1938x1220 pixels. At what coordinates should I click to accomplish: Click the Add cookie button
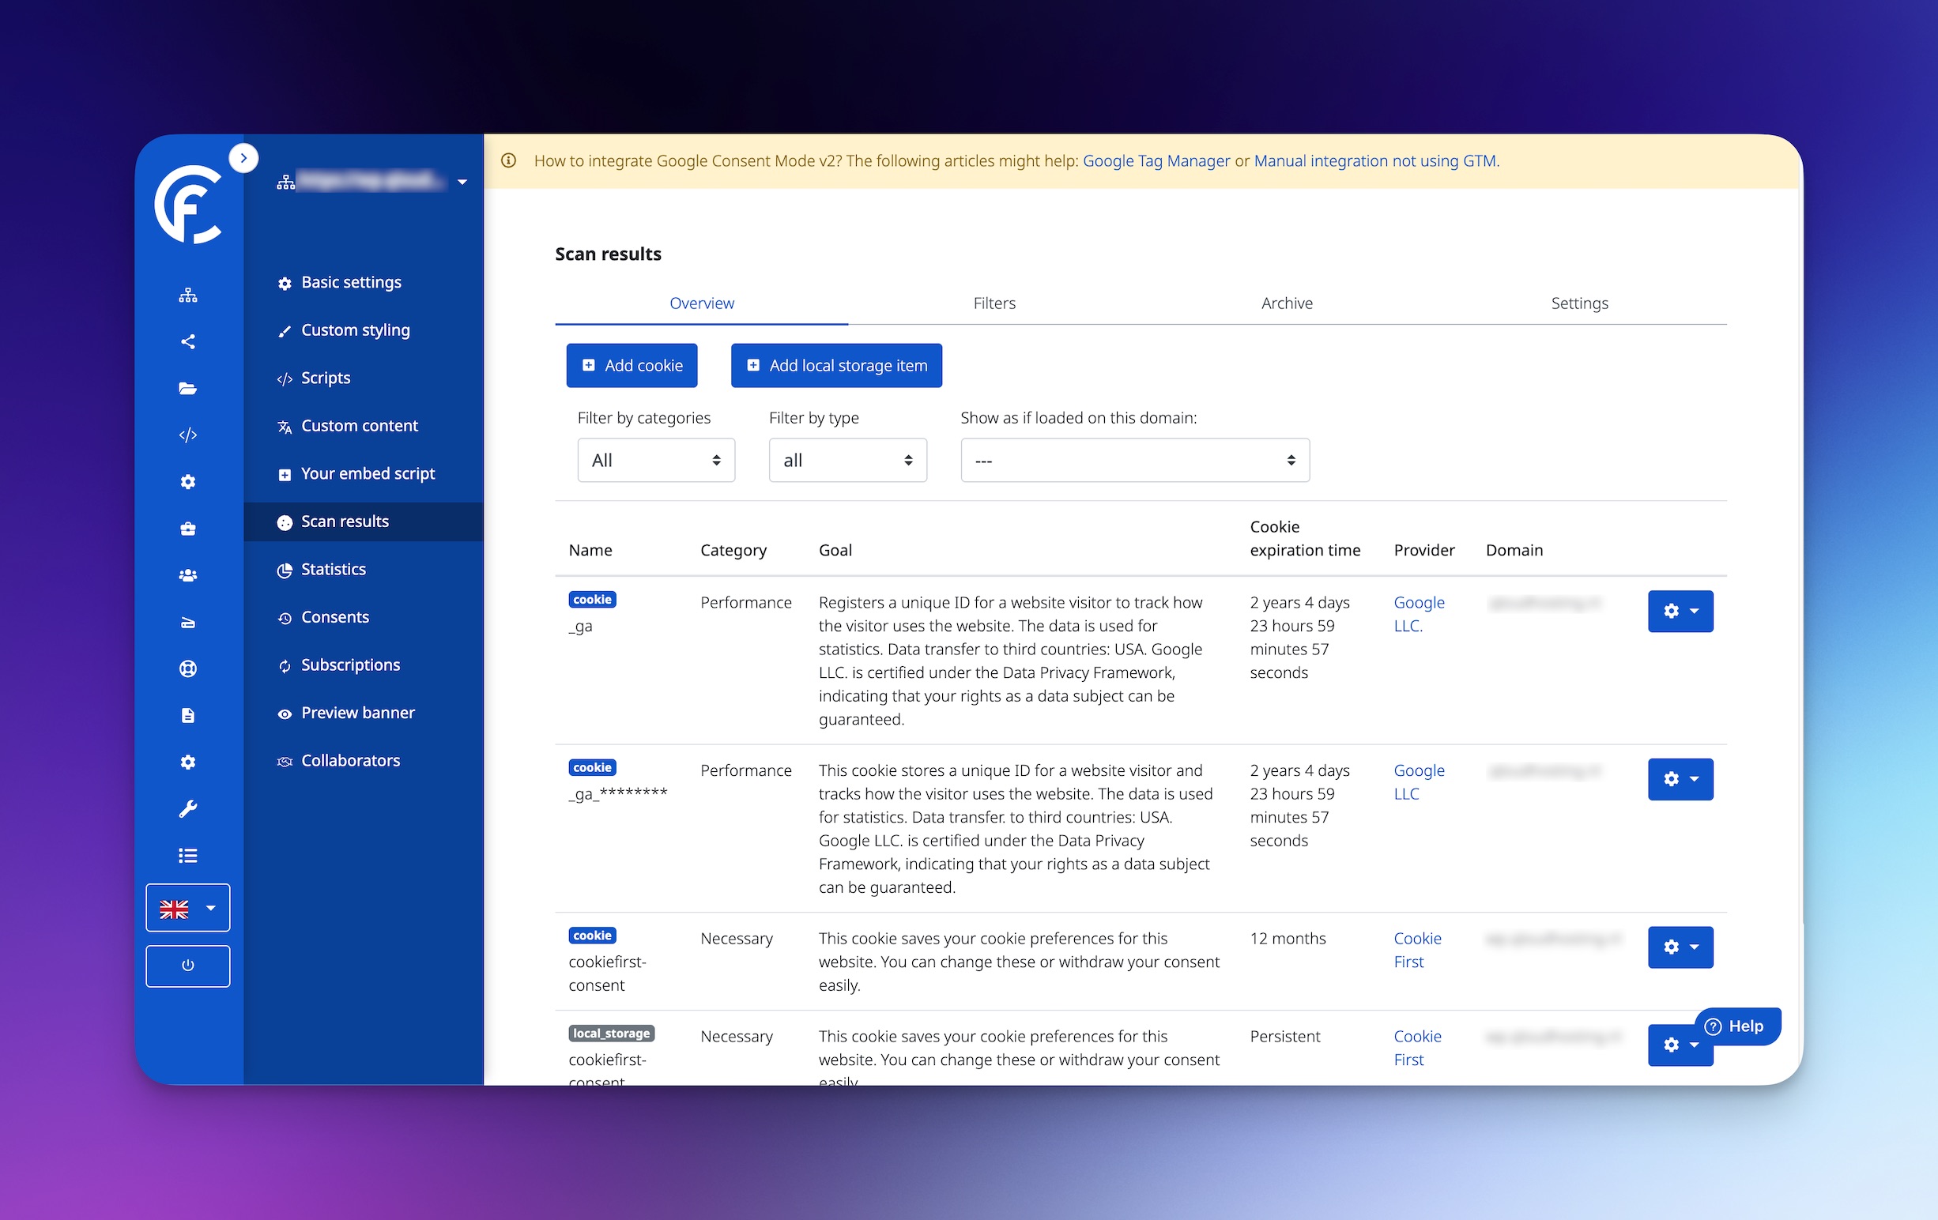coord(632,365)
